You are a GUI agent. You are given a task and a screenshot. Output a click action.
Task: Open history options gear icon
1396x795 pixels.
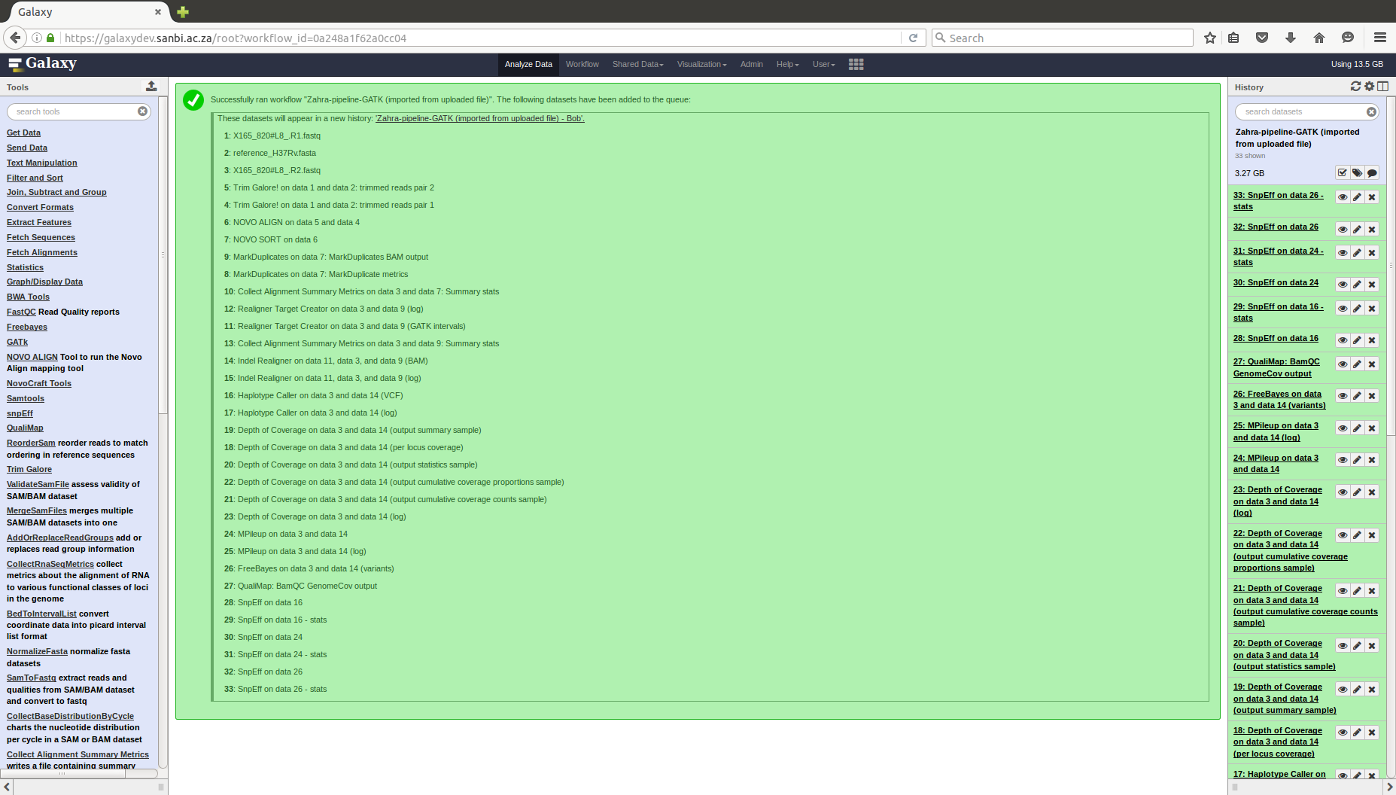click(x=1370, y=87)
